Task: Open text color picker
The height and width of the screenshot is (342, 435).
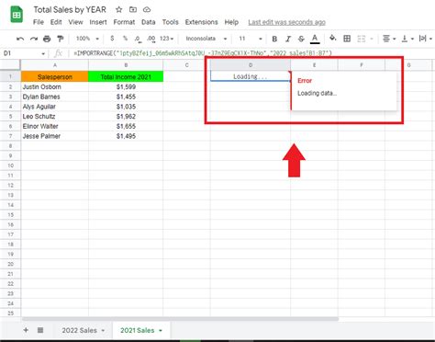Action: [x=315, y=39]
